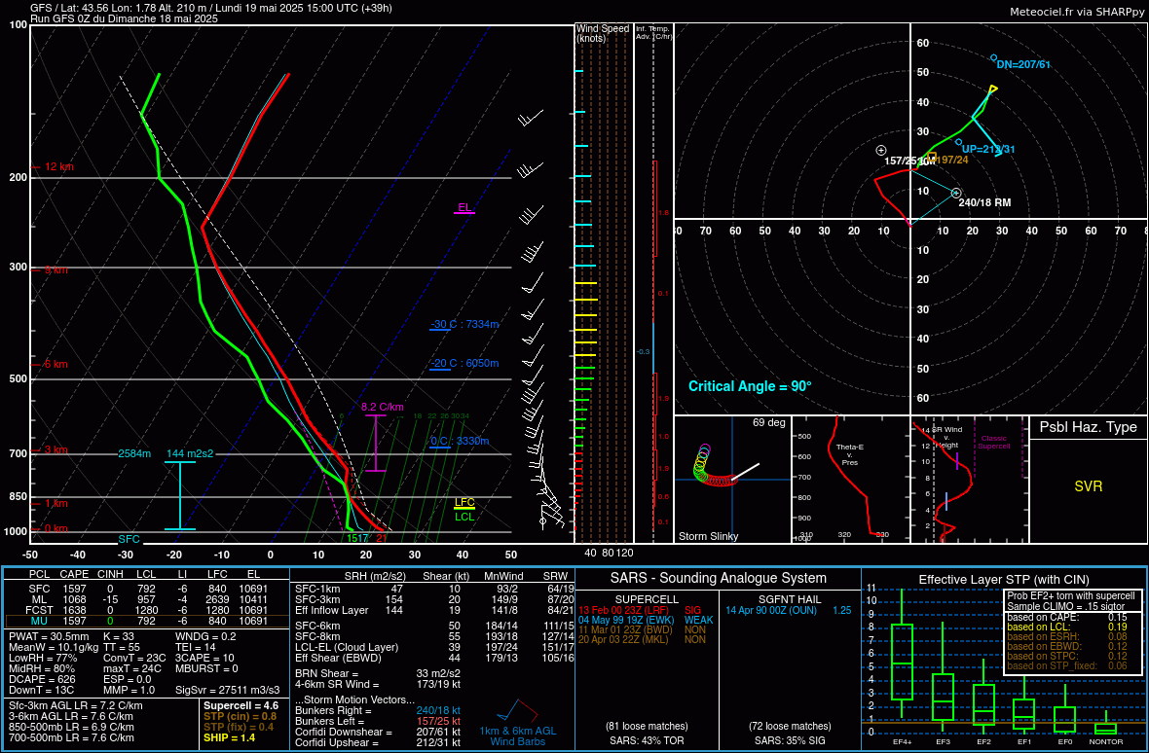Screen dimensions: 1149x753
Task: Click the 'Critical Angle = 90°' text
Action: coord(750,385)
